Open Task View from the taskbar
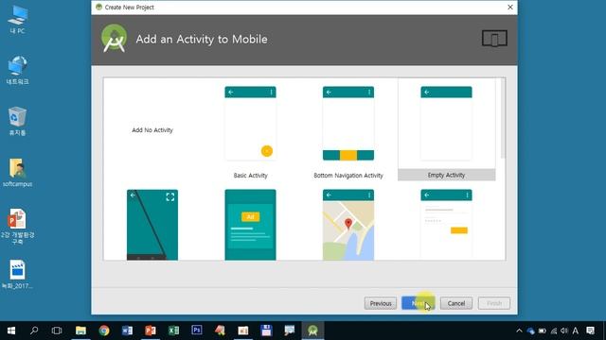The width and height of the screenshot is (606, 340). click(57, 331)
